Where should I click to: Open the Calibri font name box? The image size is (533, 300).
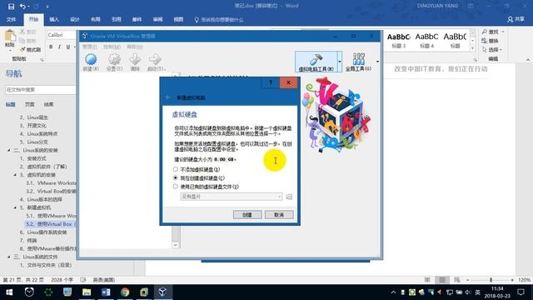[61, 35]
